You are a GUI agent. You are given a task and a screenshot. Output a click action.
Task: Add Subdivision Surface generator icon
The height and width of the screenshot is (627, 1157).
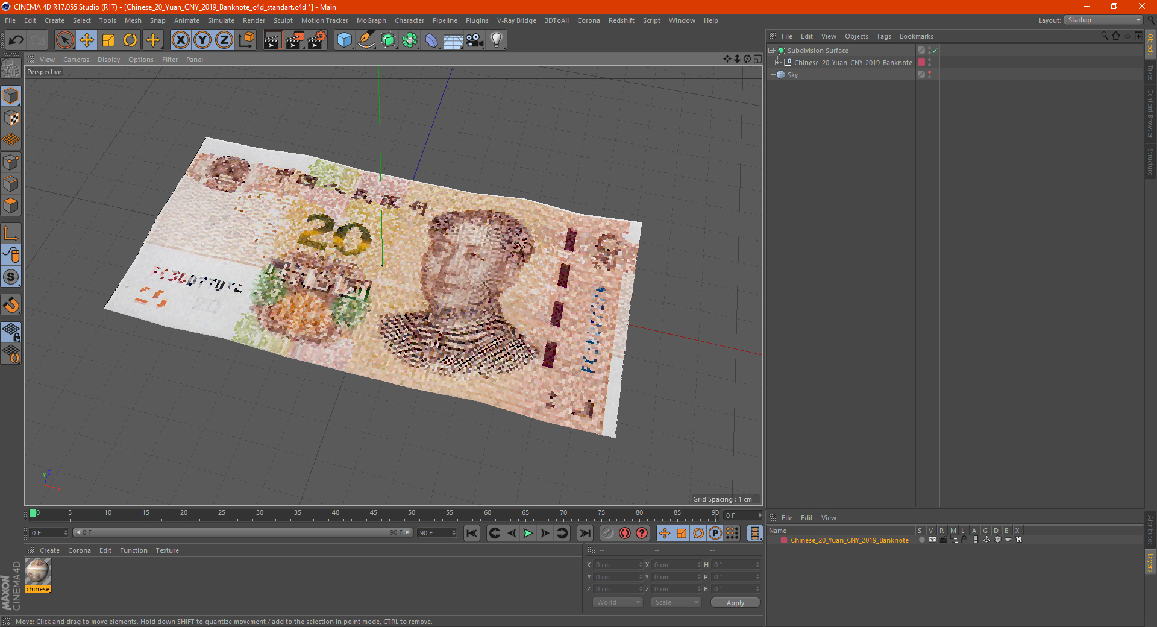click(x=389, y=40)
